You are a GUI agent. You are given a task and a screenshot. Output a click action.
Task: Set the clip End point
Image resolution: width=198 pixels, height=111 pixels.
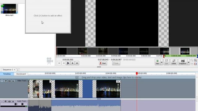click(116, 63)
